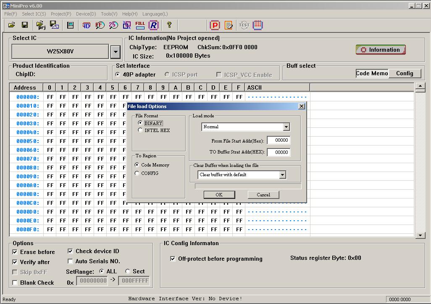Image resolution: width=431 pixels, height=304 pixels.
Task: Open the Project(P) menu
Action: pyautogui.click(x=61, y=14)
